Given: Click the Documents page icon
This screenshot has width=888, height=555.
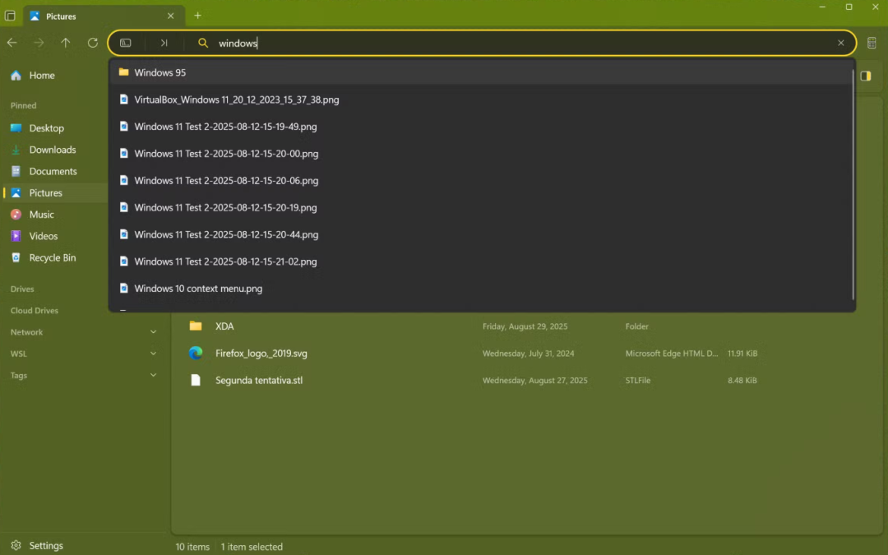Looking at the screenshot, I should (x=16, y=171).
